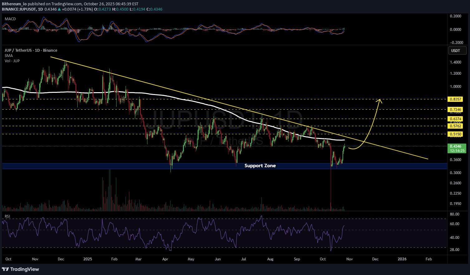Click the yellow upward arrow head
The image size is (470, 275).
[x=379, y=100]
